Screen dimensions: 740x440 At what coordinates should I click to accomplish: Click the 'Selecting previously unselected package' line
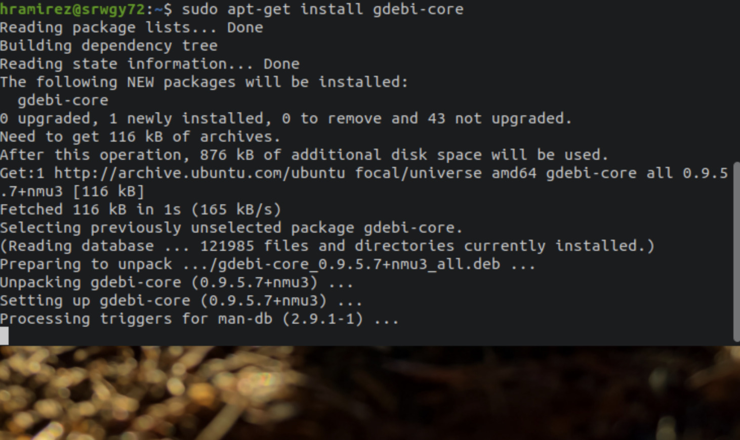pyautogui.click(x=231, y=228)
